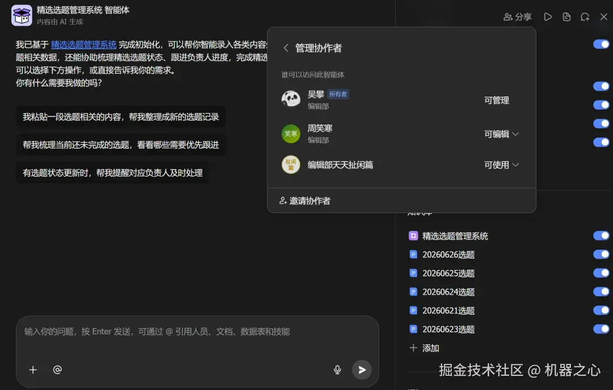The width and height of the screenshot is (613, 390).
Task: Open the 20260626选题 knowledge item
Action: point(448,255)
